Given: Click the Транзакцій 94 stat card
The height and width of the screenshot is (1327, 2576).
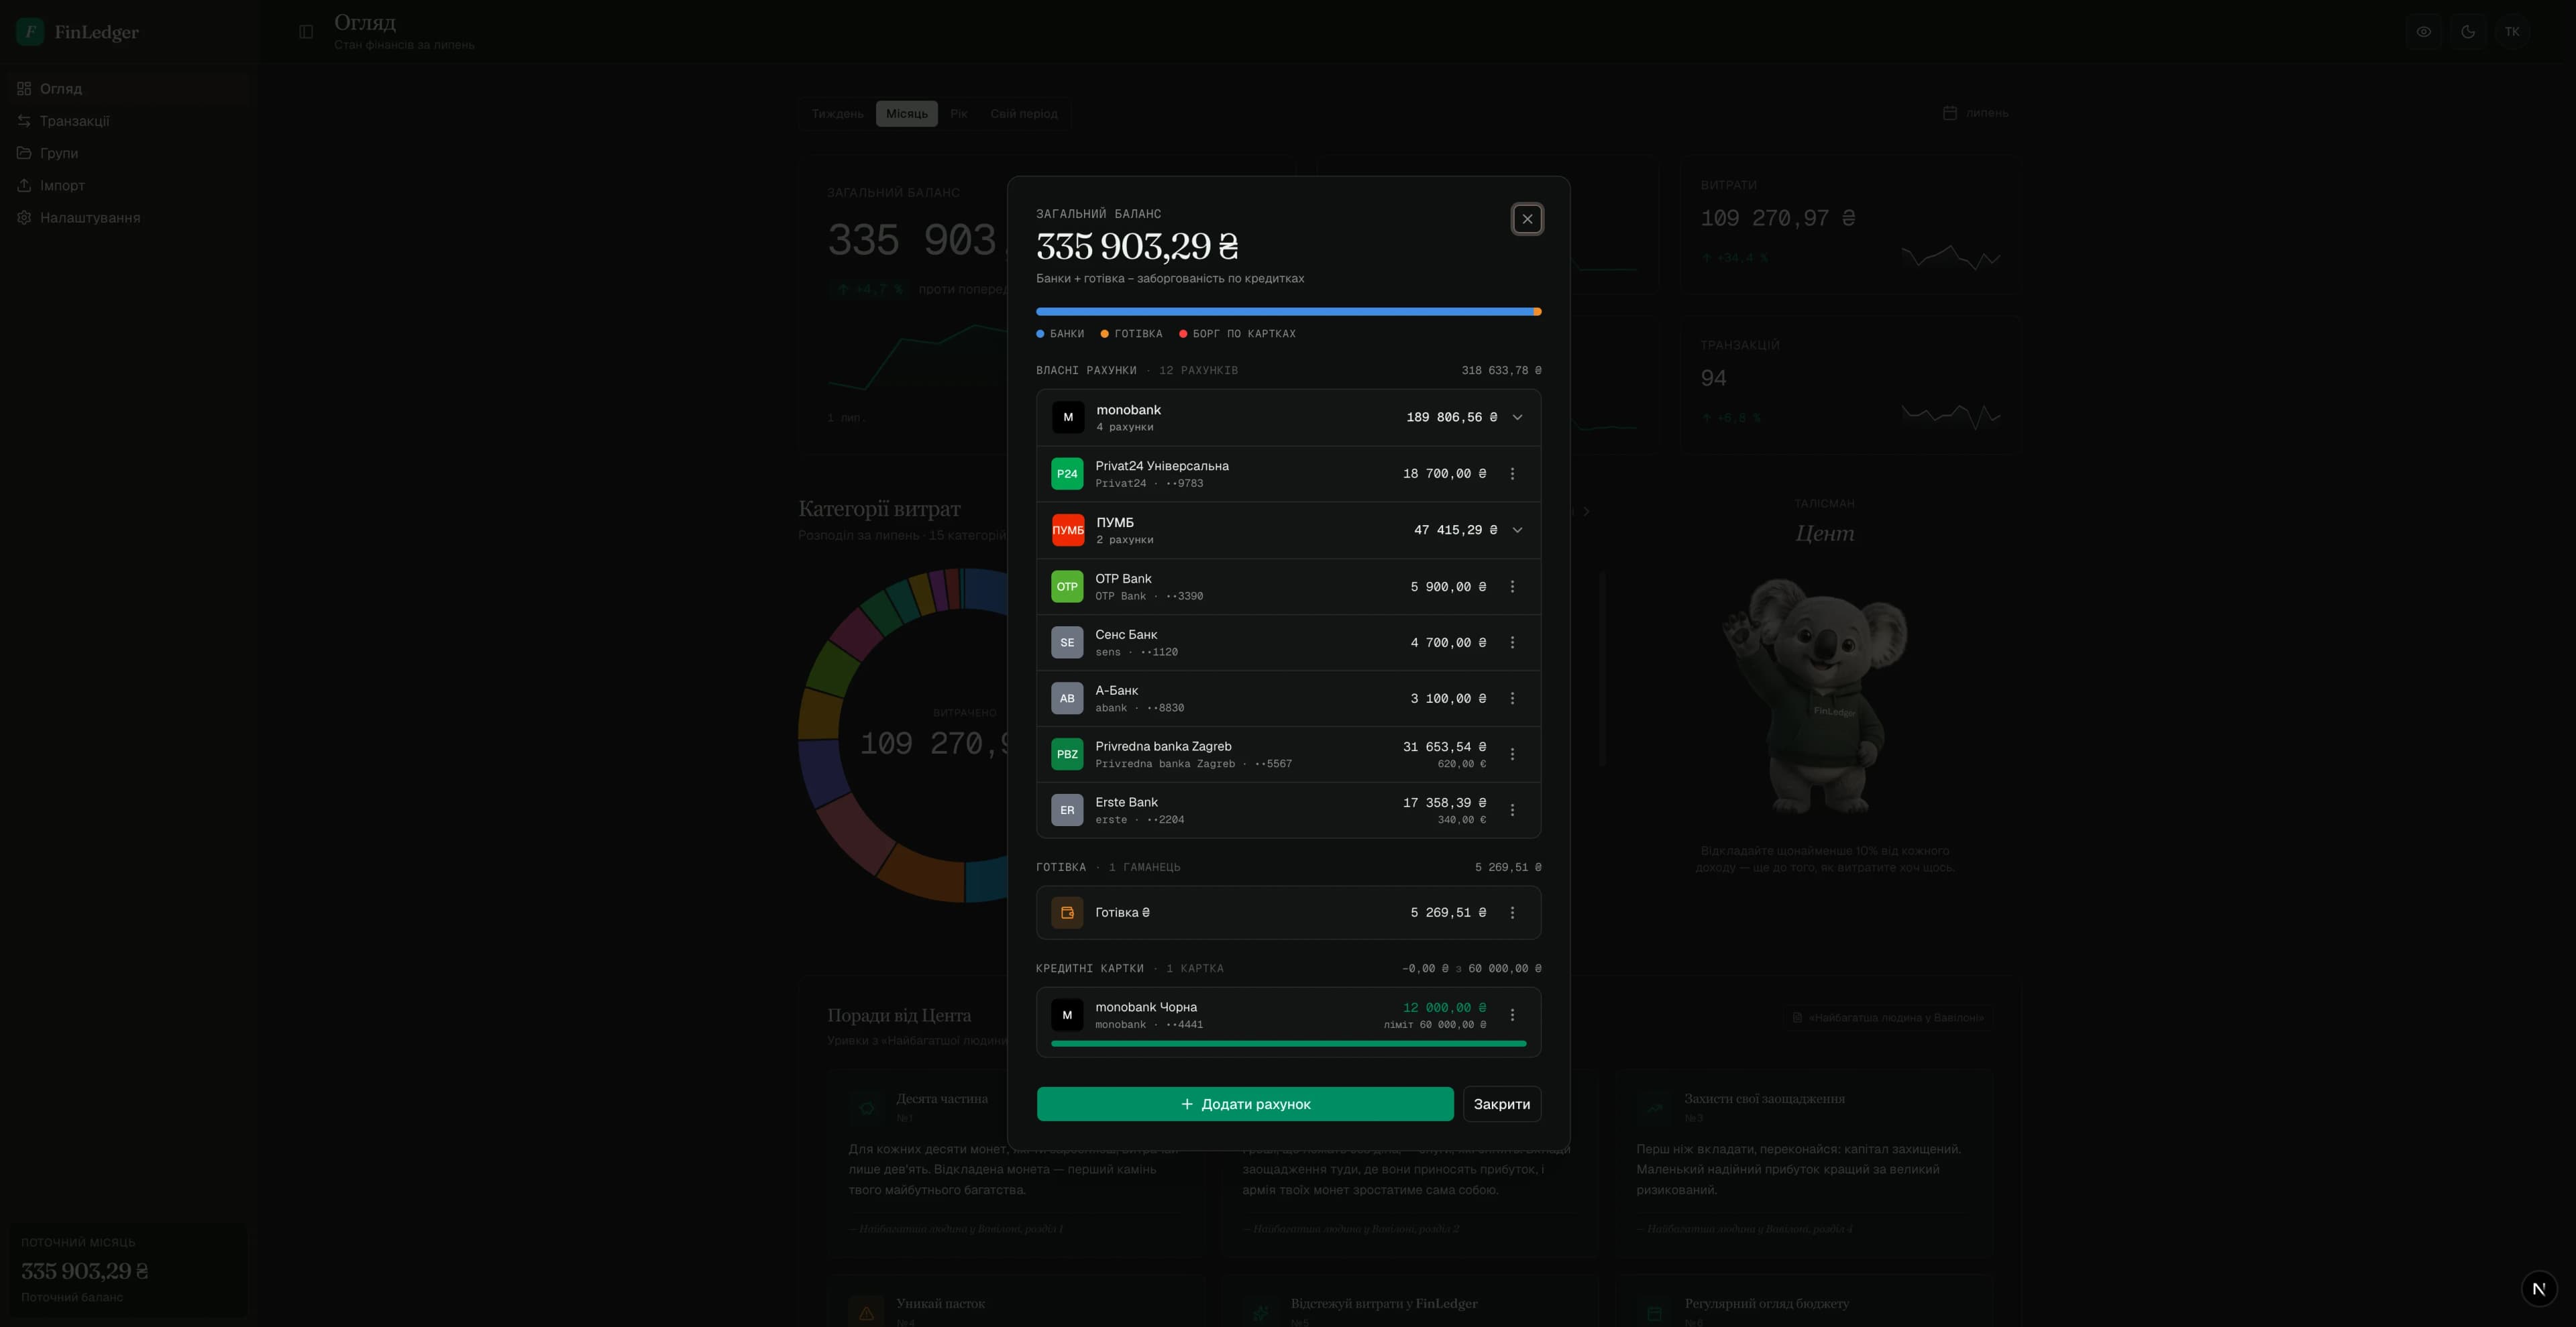Looking at the screenshot, I should [x=1850, y=385].
